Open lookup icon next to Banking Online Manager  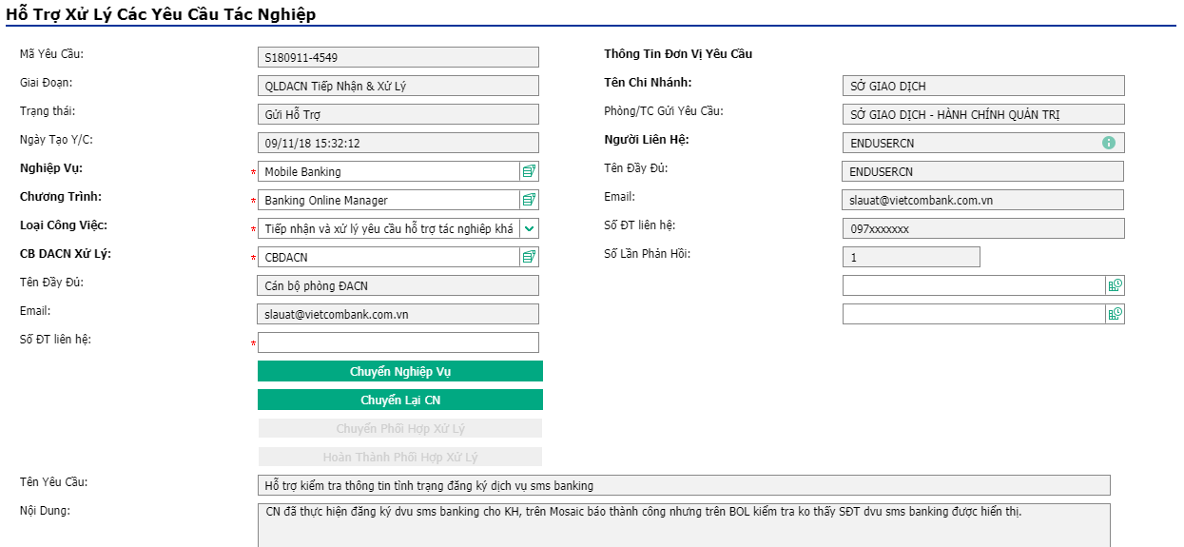coord(529,200)
